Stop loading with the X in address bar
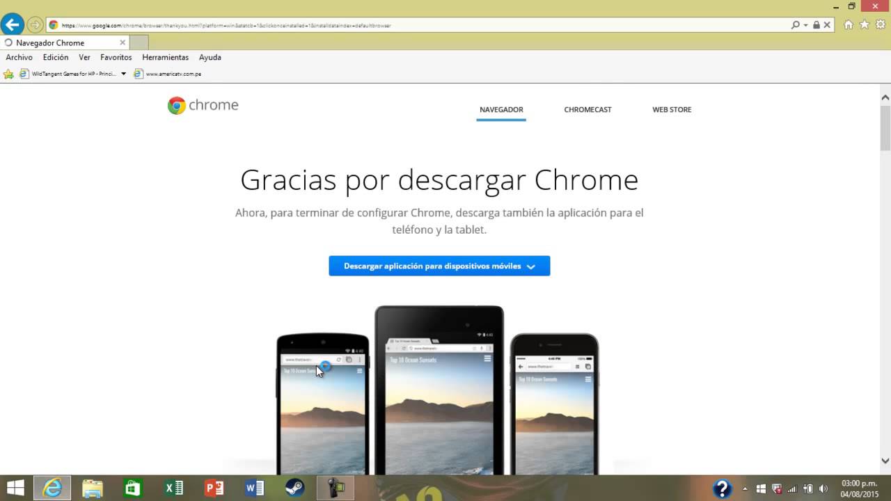The image size is (891, 501). (x=827, y=25)
